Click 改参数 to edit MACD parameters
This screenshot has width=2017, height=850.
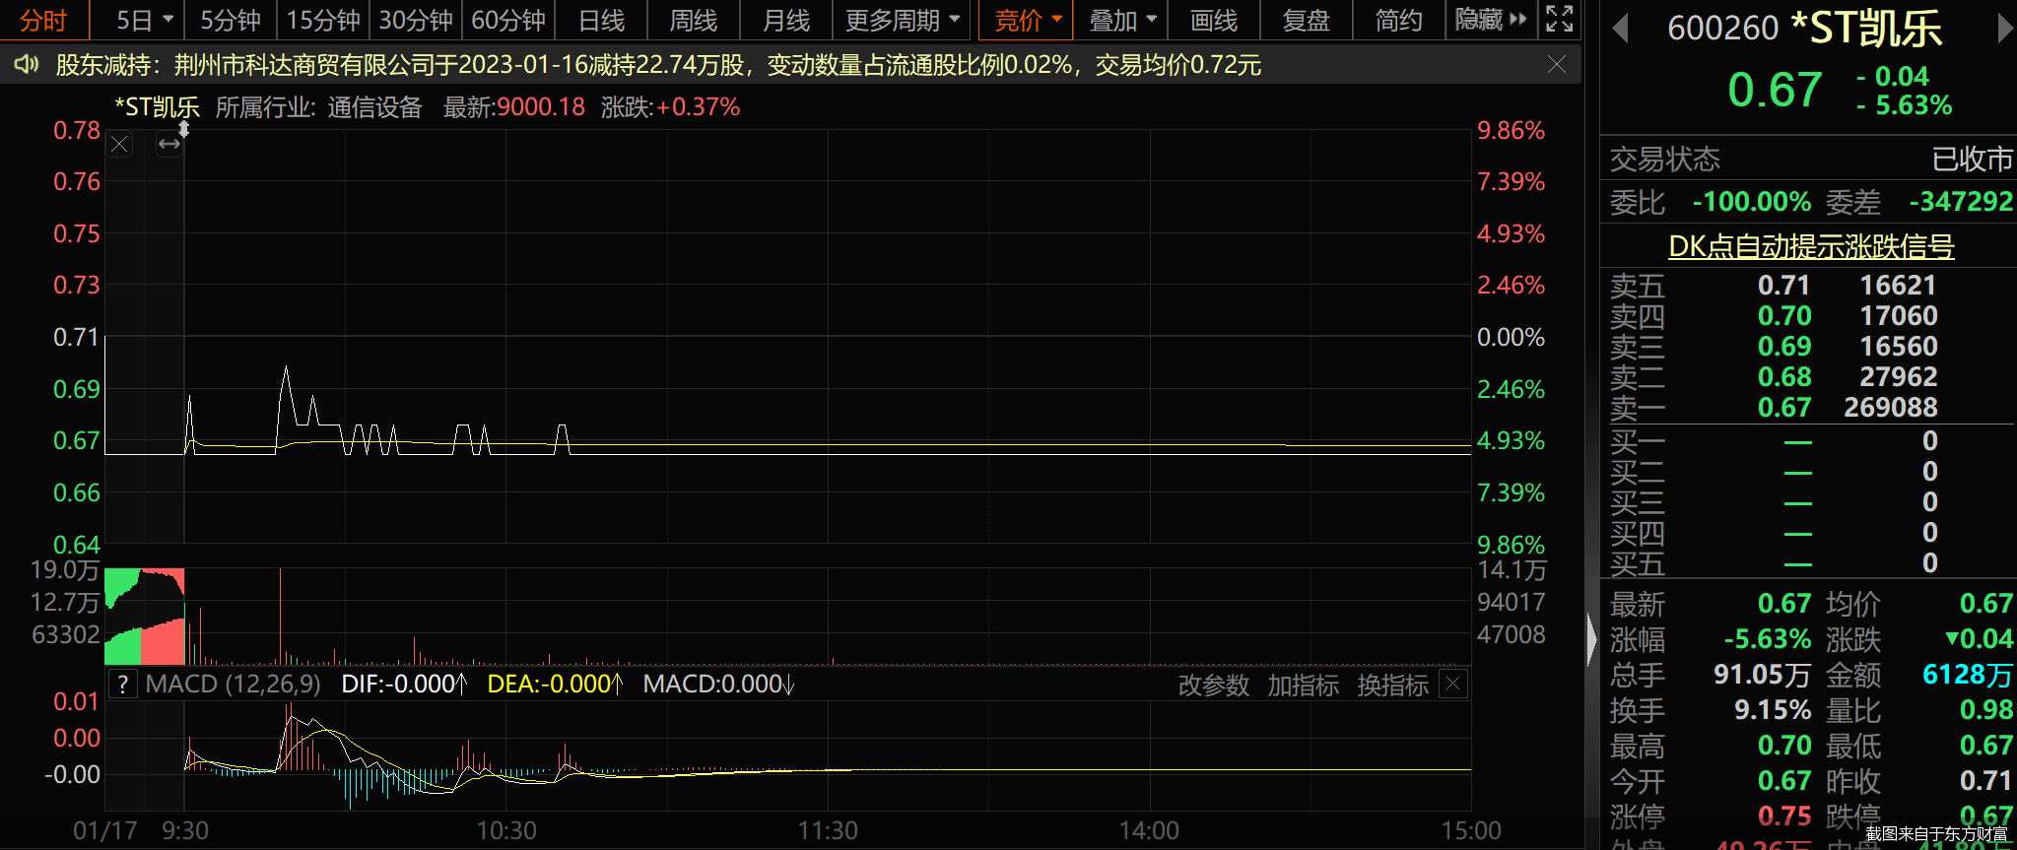coord(1213,685)
